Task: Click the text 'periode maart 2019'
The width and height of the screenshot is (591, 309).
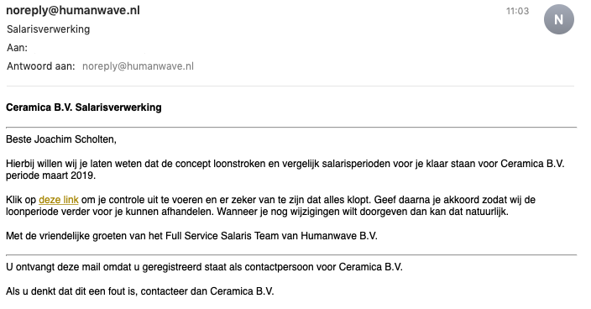Action: tap(50, 175)
